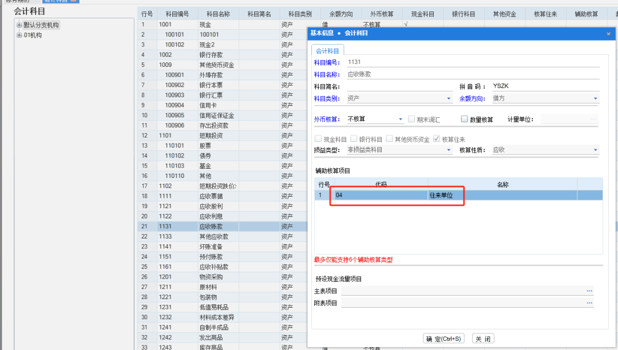Expand the 01机构 tree node

pos(19,35)
